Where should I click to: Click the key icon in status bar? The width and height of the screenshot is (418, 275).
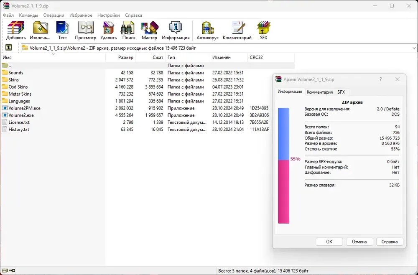click(12, 271)
